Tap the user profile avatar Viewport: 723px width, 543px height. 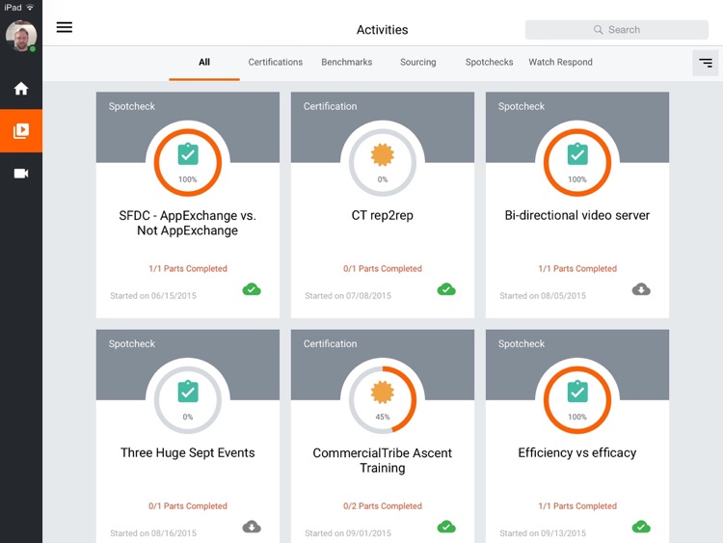(x=21, y=36)
